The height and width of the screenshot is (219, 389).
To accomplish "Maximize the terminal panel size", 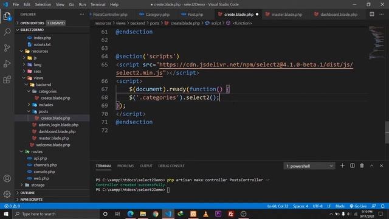I will click(x=371, y=165).
